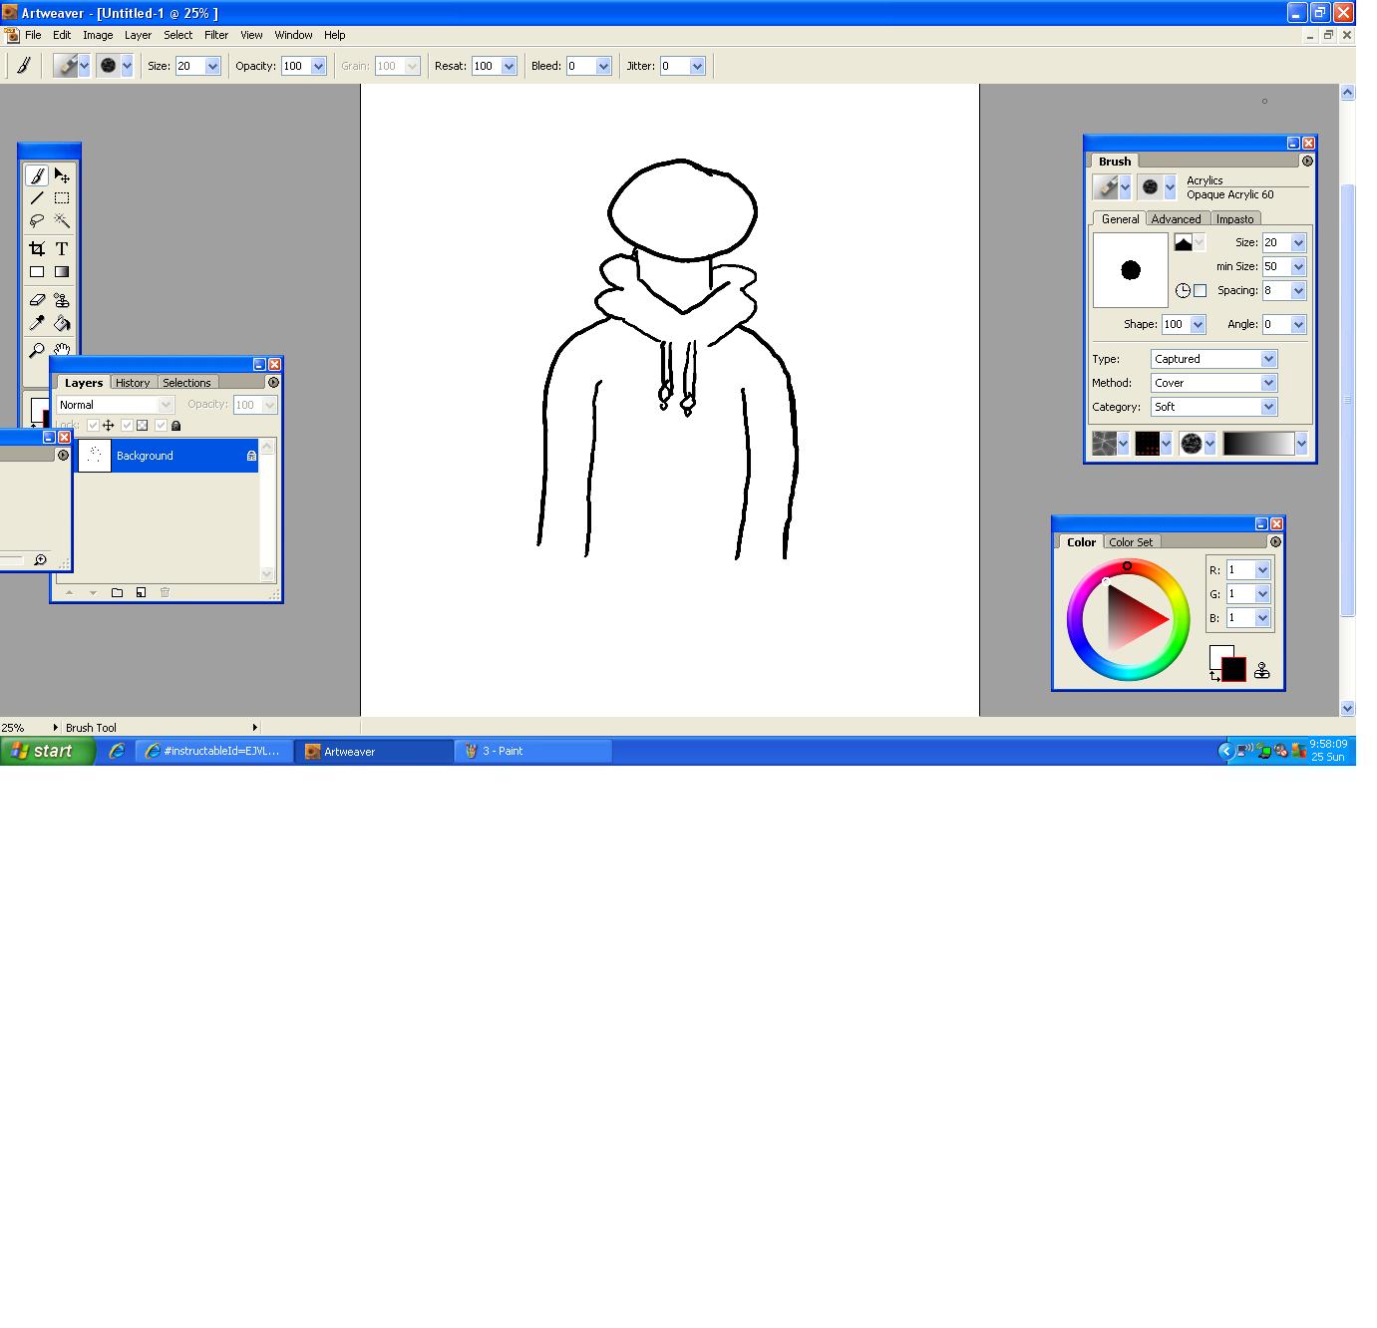This screenshot has width=1377, height=1328.
Task: Click the black foreground color swatch
Action: coord(1233,670)
